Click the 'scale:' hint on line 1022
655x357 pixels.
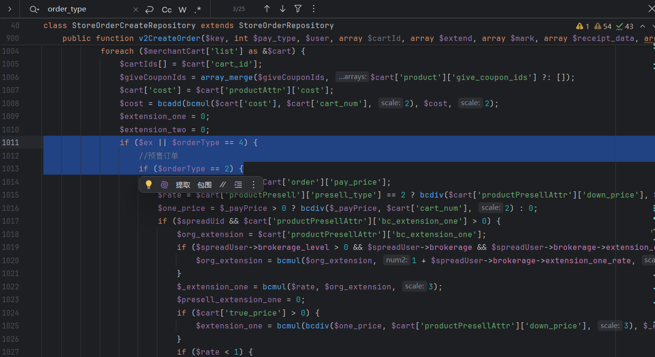(415, 287)
